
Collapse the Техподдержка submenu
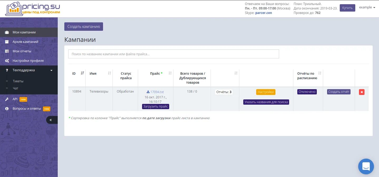(x=51, y=70)
